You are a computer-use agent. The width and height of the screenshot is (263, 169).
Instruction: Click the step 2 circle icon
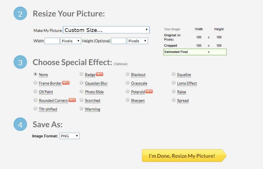click(20, 14)
